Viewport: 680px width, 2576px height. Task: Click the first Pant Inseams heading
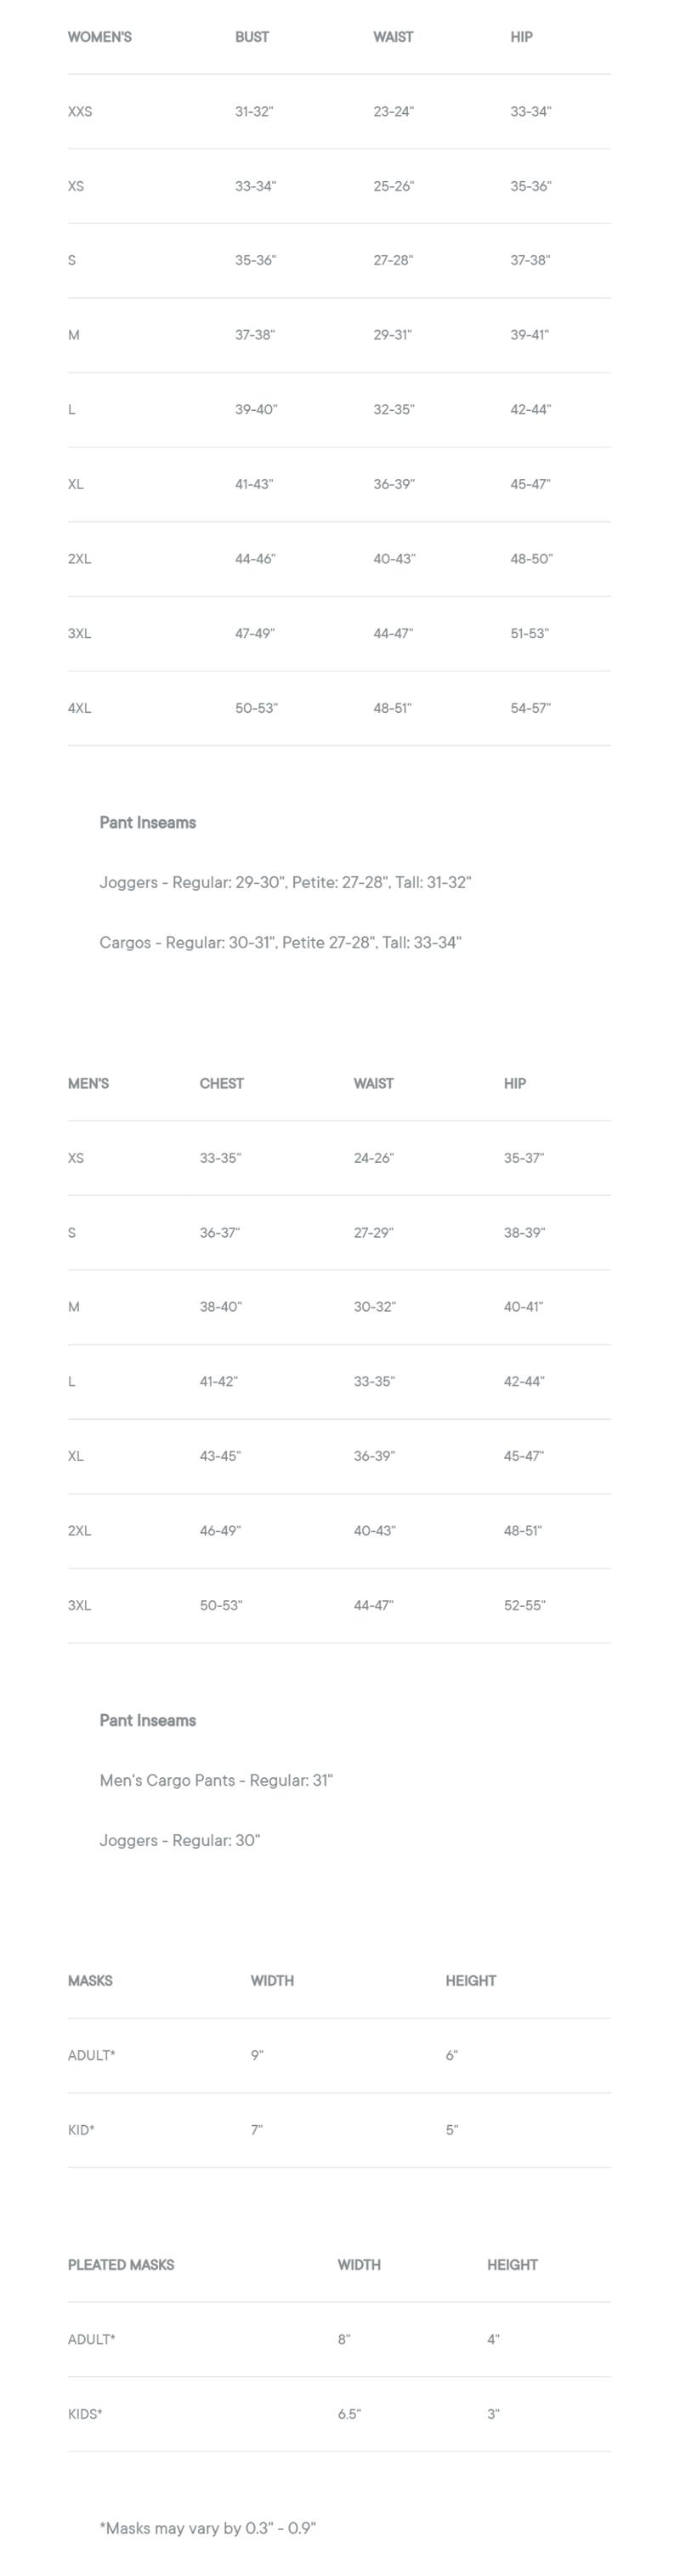[x=148, y=823]
